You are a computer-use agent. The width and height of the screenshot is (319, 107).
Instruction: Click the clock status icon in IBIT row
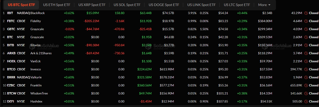pos(306,13)
